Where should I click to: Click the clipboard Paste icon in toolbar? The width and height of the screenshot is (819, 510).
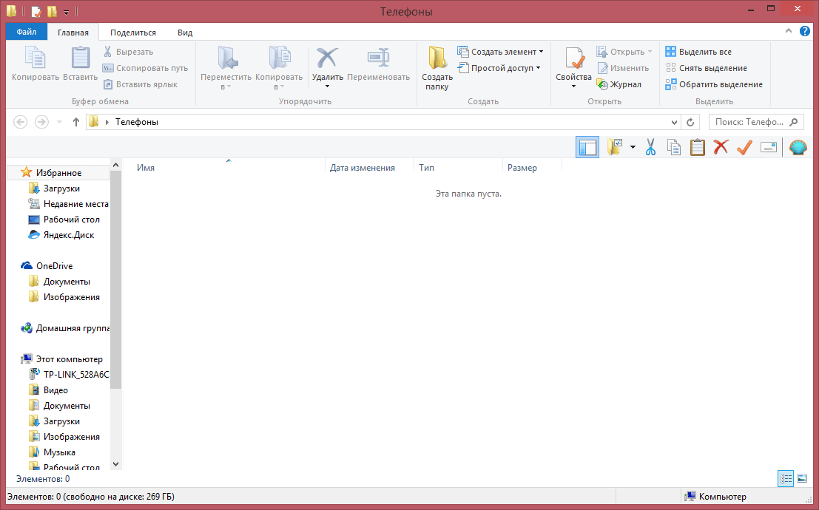pyautogui.click(x=697, y=148)
